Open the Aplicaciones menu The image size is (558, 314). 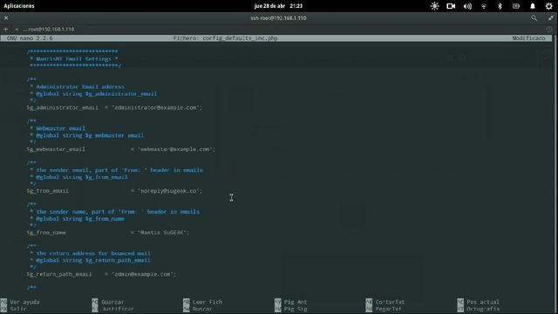click(19, 6)
